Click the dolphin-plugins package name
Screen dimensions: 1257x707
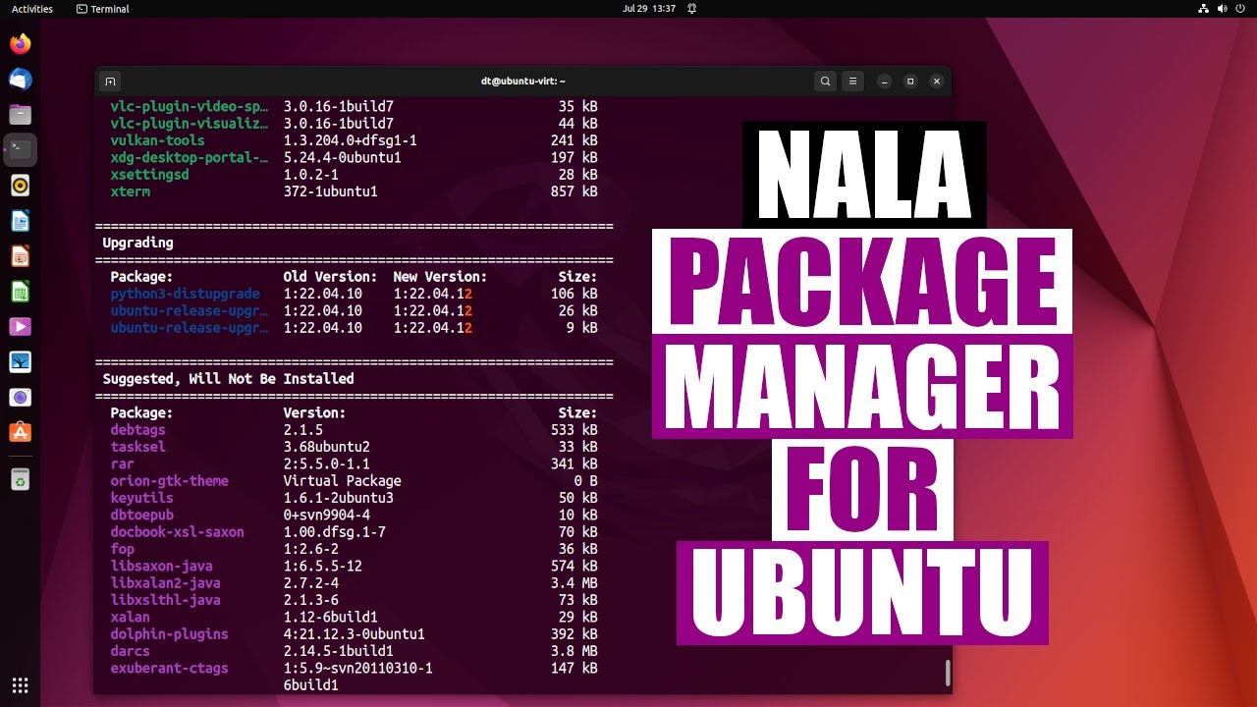(x=169, y=634)
